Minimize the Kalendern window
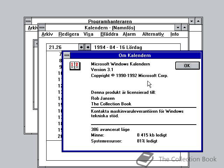The image size is (224, 168). click(178, 27)
